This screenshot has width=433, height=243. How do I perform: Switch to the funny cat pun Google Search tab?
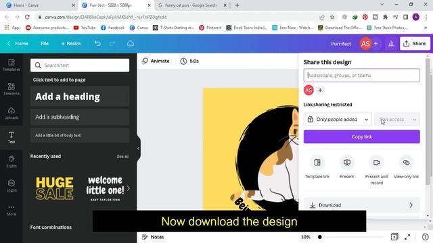coord(192,5)
